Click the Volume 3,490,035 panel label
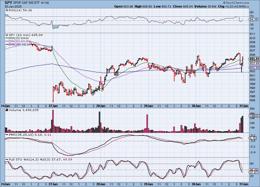 24,110
